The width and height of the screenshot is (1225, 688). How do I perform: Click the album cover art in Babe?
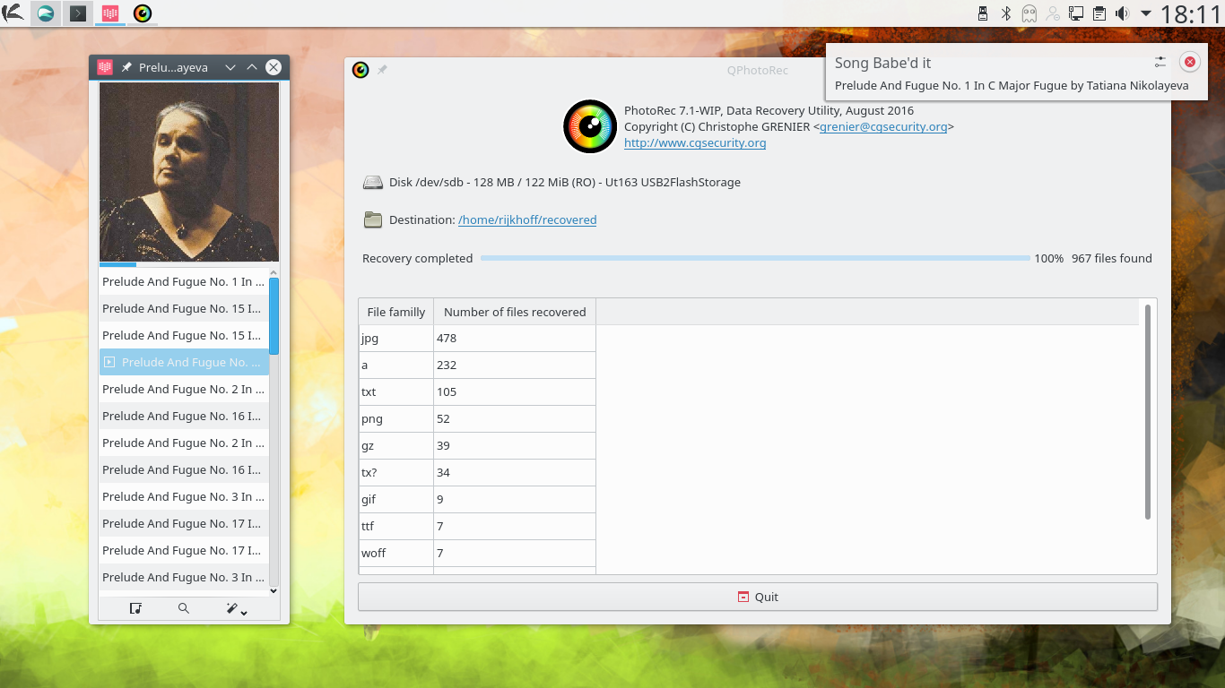pyautogui.click(x=189, y=173)
